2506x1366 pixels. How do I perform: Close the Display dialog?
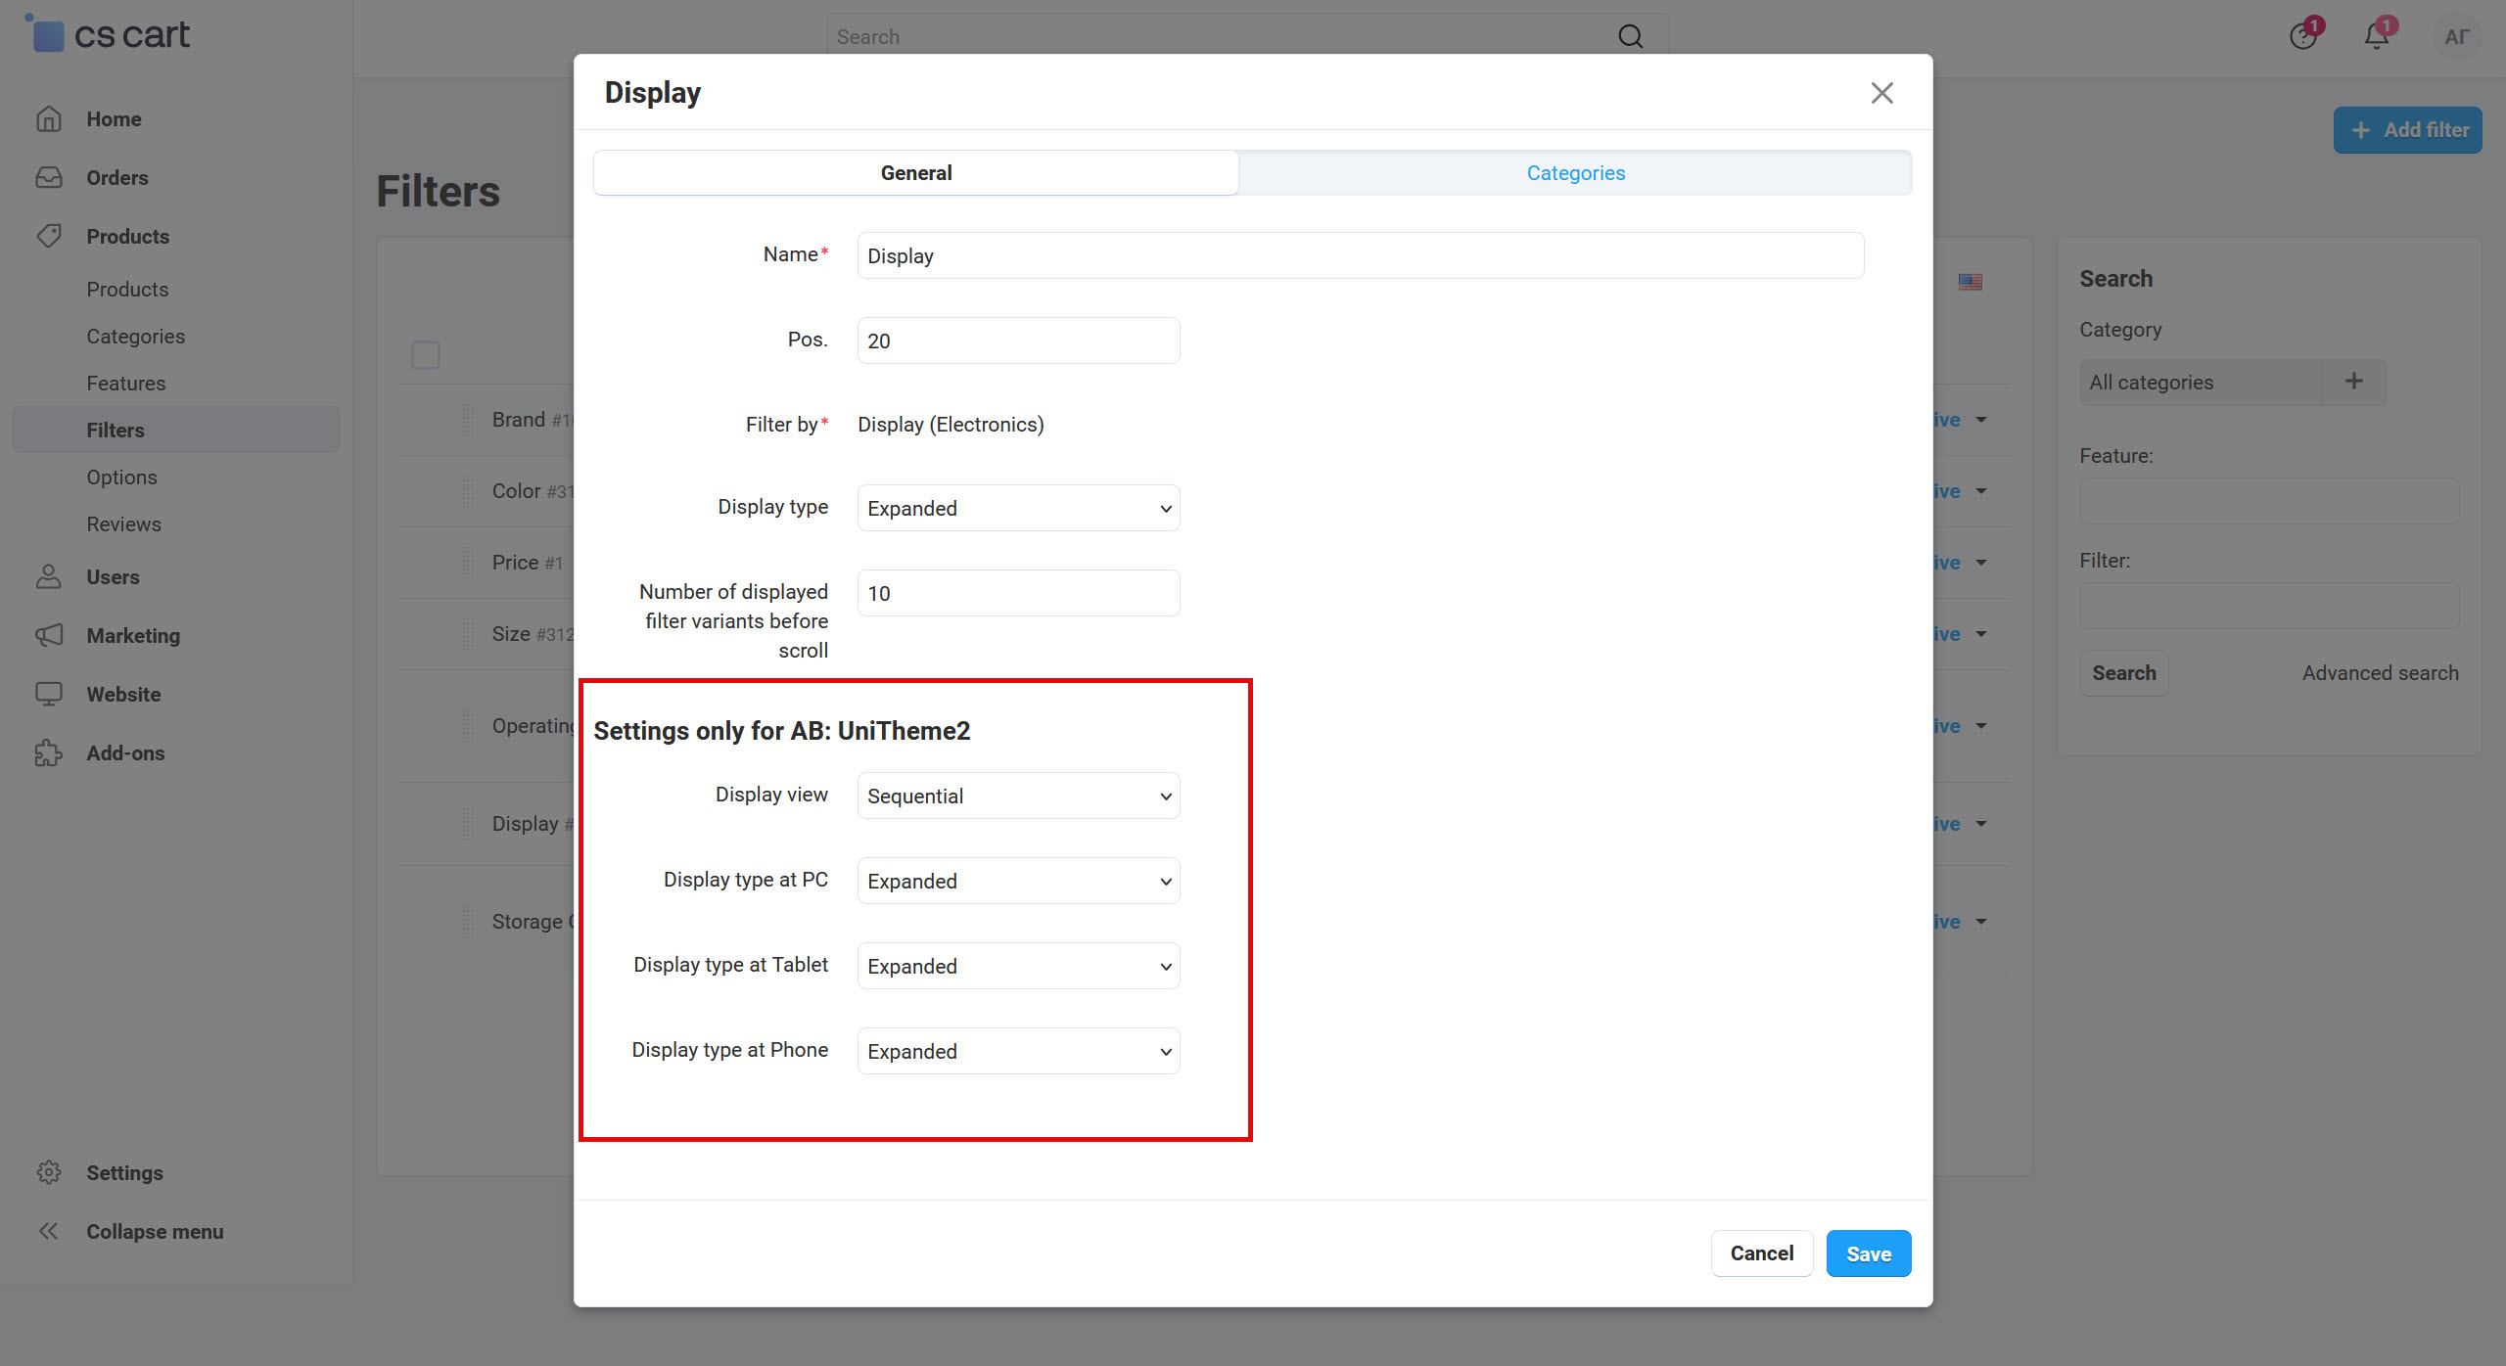pos(1882,93)
